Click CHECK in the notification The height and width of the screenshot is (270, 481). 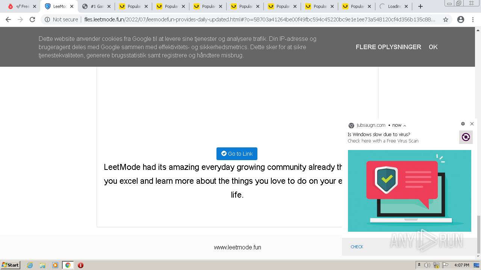(x=357, y=247)
